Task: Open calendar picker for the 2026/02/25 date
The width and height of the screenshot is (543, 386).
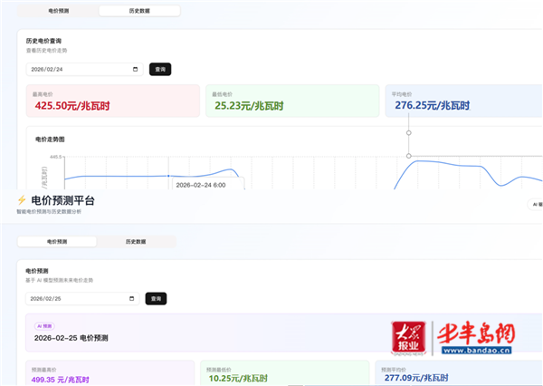Action: point(133,298)
